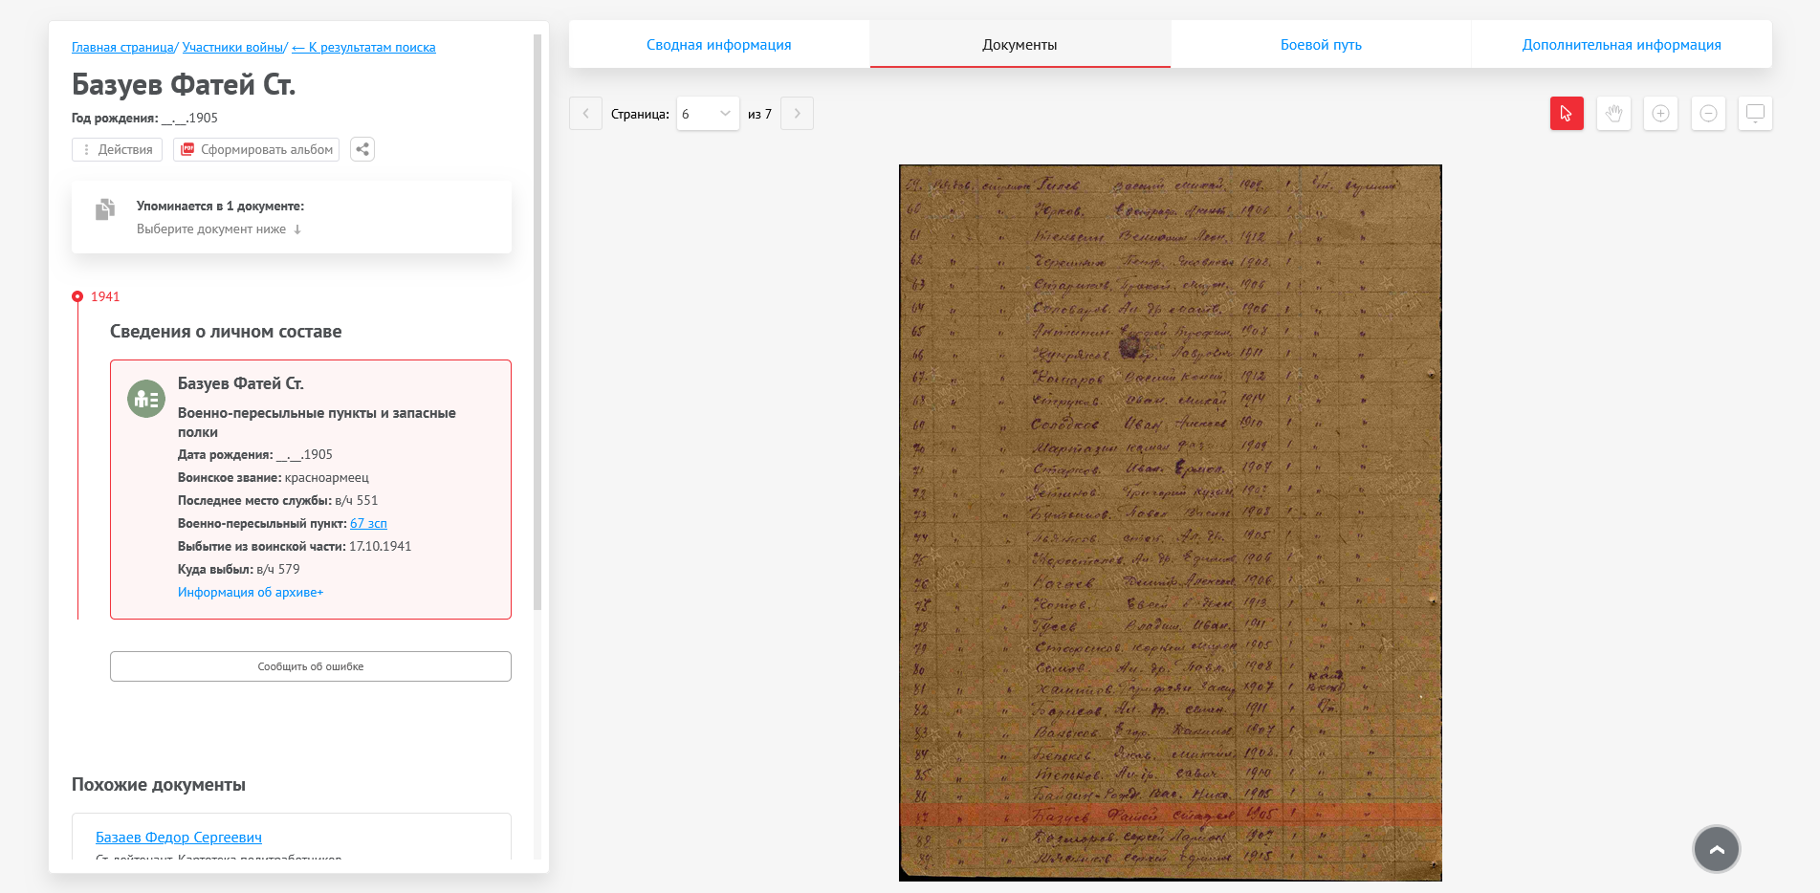Activate the hand pan tool
Screen dimensions: 1820x893
click(1613, 114)
